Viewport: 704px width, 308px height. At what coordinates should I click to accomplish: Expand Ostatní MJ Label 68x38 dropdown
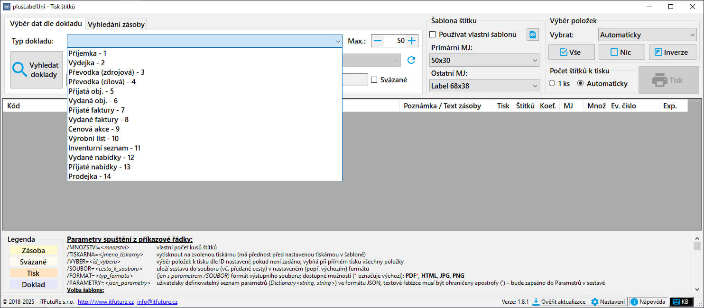pyautogui.click(x=484, y=86)
